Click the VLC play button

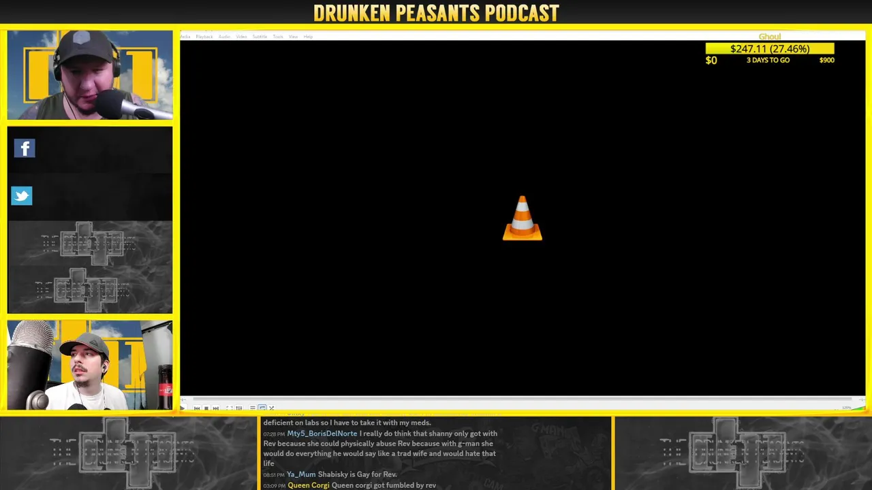pyautogui.click(x=183, y=408)
